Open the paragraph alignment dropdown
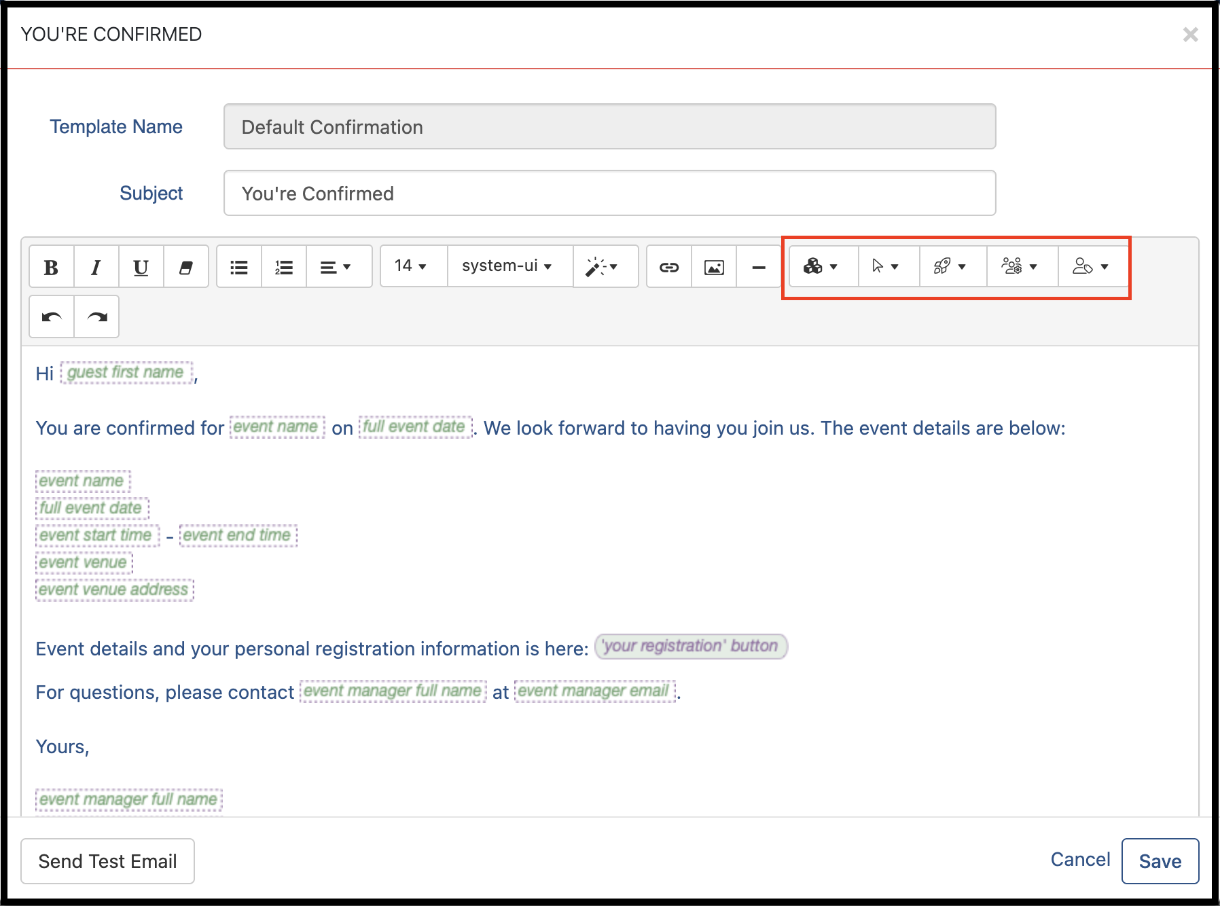This screenshot has width=1220, height=906. click(339, 267)
